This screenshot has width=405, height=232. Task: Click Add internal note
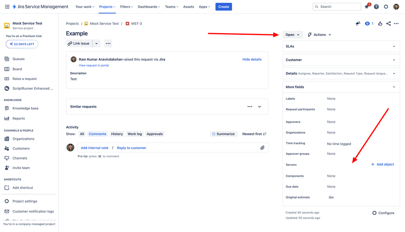(x=94, y=148)
